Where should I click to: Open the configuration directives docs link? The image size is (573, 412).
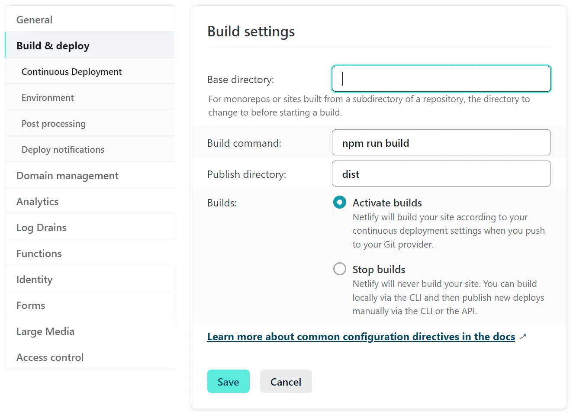click(x=361, y=337)
